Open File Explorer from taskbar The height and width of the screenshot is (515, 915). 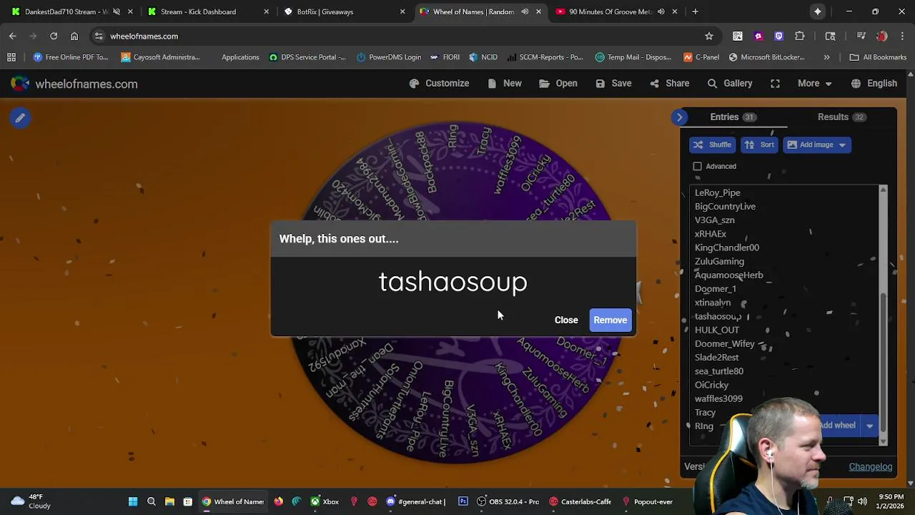[x=169, y=501]
